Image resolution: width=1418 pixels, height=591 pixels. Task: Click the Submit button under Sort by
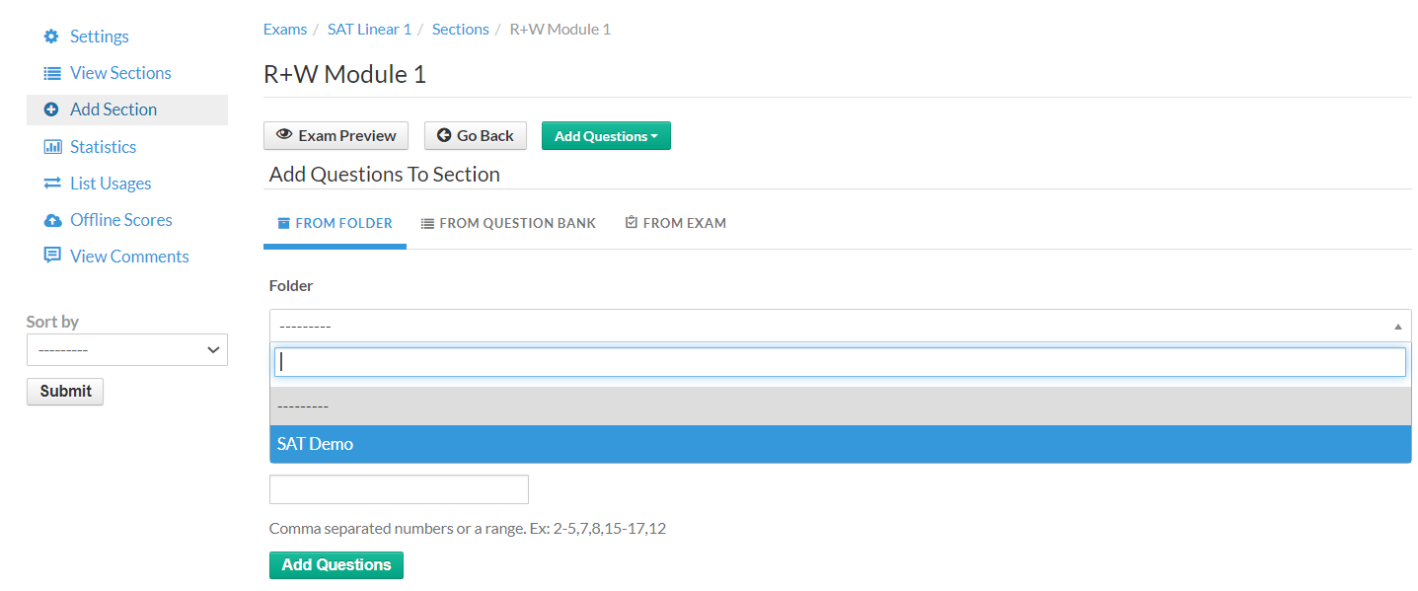coord(65,391)
